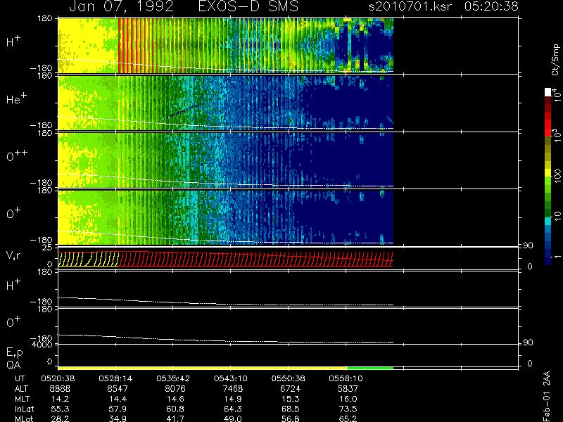Screen dimensions: 563x422
Task: Click the date title "Jan 07, 1992"
Action: coord(121,6)
